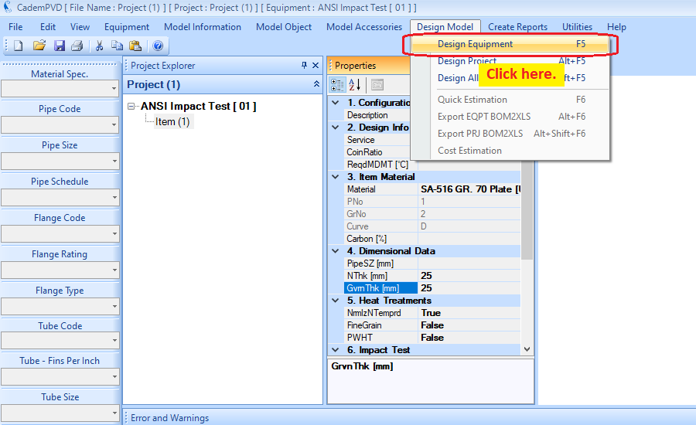Collapse the 5. Heat Treatments section

pyautogui.click(x=335, y=301)
